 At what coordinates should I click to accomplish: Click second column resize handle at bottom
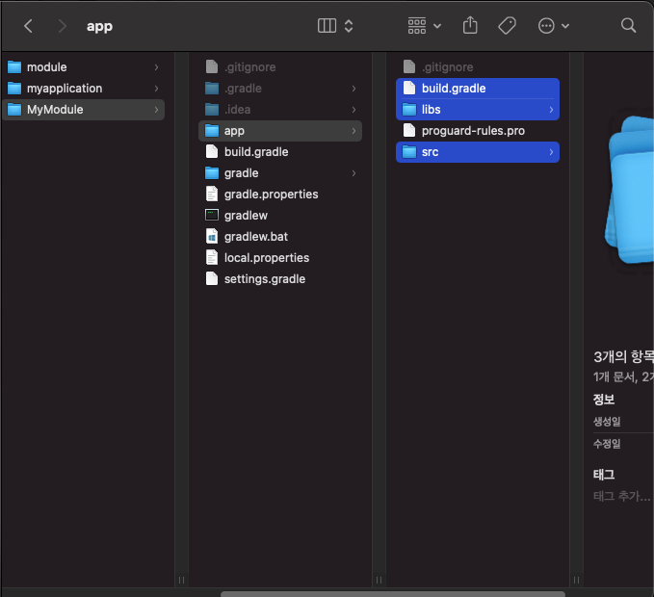[379, 580]
